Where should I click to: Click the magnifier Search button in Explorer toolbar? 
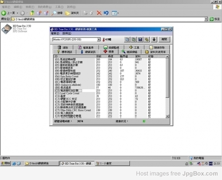point(57,13)
